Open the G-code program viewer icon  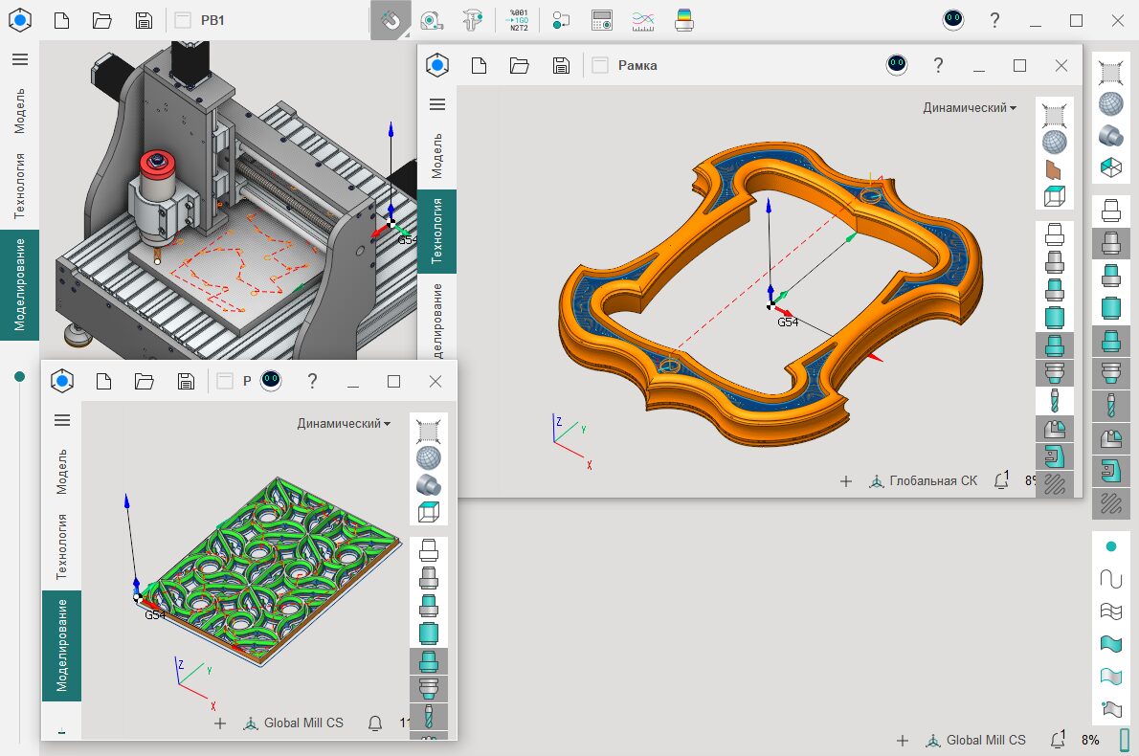coord(519,20)
